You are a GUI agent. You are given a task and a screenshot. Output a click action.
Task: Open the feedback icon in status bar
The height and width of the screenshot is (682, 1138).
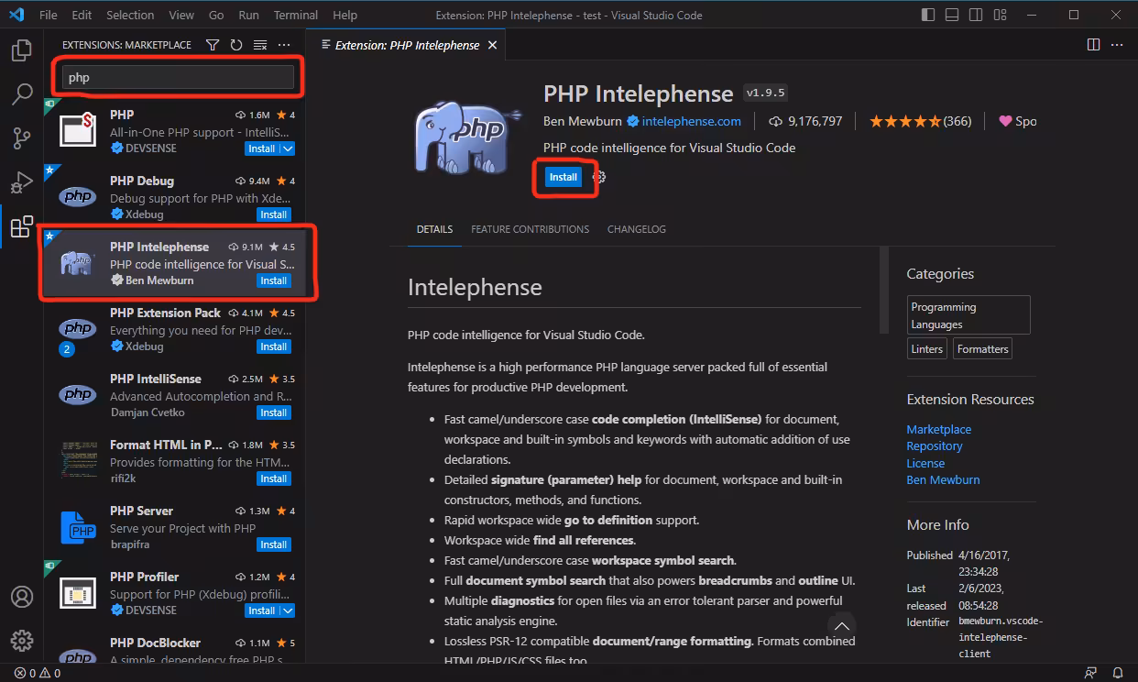tap(1090, 673)
